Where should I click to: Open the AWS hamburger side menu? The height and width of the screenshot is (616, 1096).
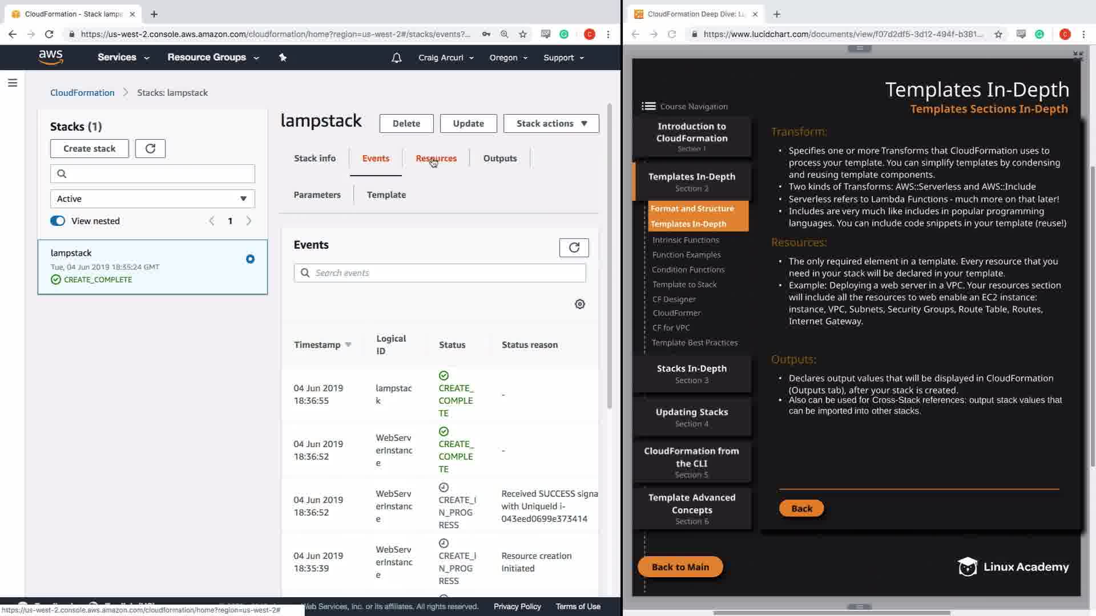click(x=13, y=83)
